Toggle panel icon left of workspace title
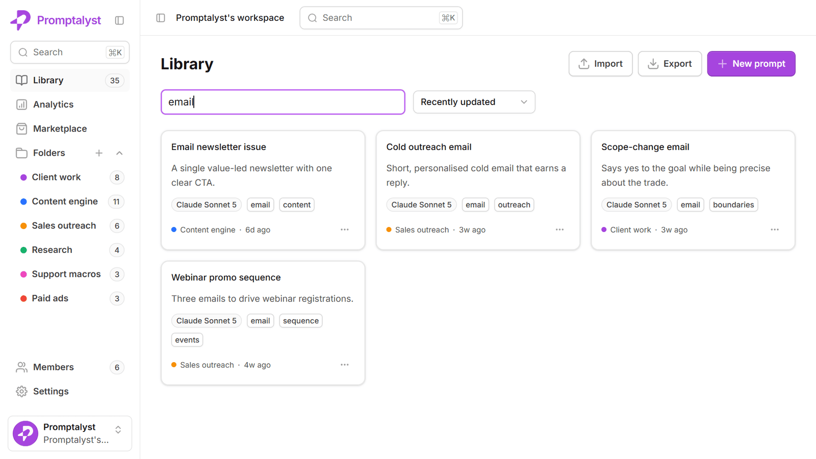 point(161,18)
